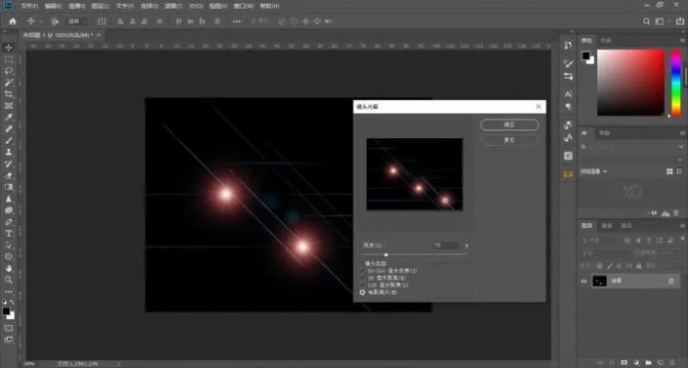This screenshot has width=688, height=368.
Task: Select the Blur tool
Action: pyautogui.click(x=9, y=199)
